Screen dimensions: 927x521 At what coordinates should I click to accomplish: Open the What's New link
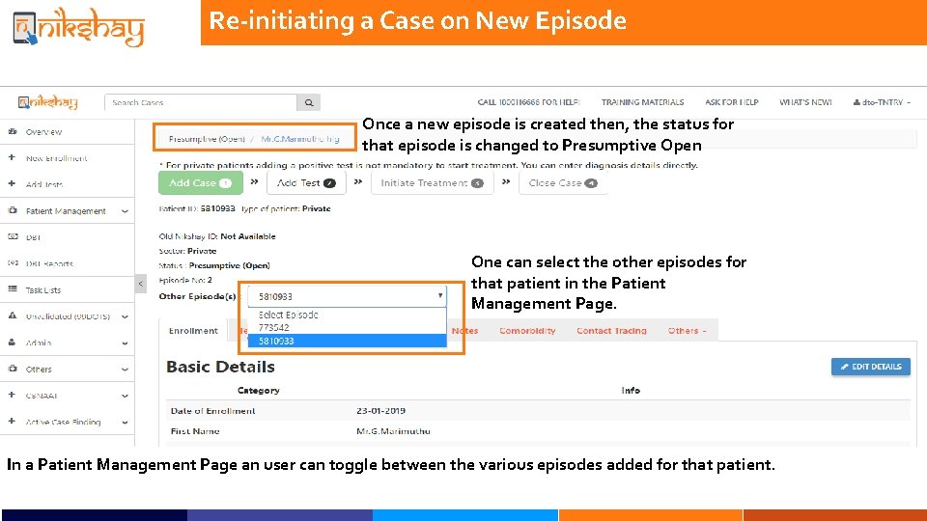(x=805, y=102)
